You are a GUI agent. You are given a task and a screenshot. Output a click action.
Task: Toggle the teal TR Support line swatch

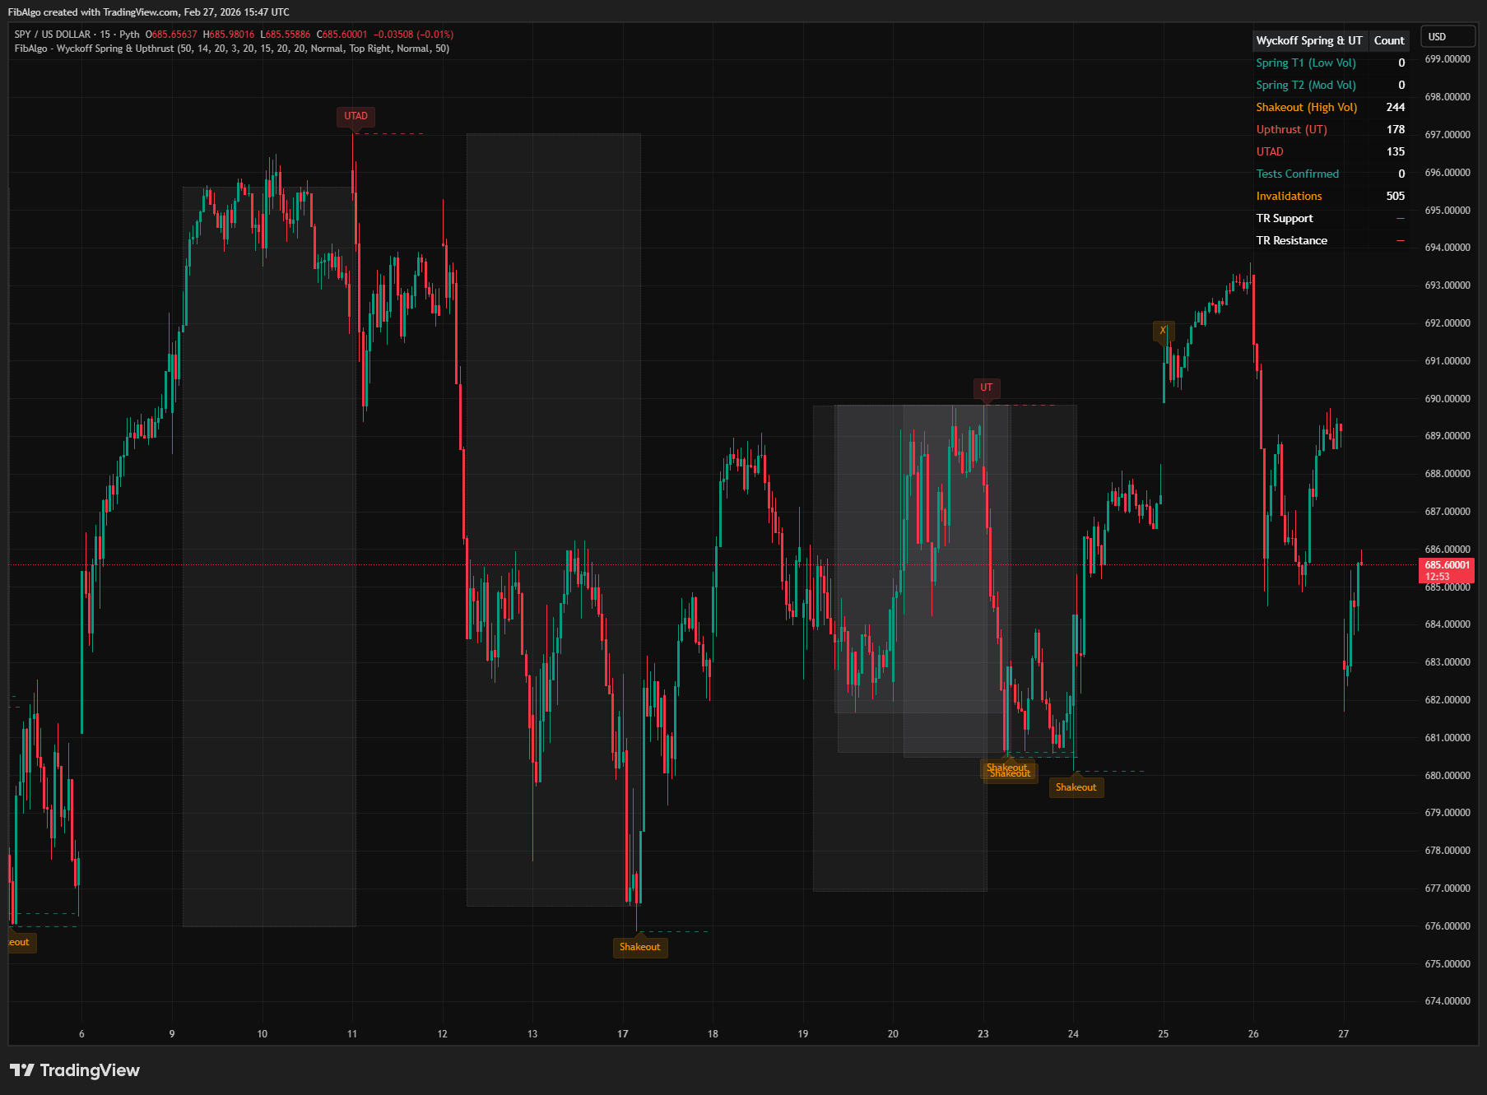1400,218
